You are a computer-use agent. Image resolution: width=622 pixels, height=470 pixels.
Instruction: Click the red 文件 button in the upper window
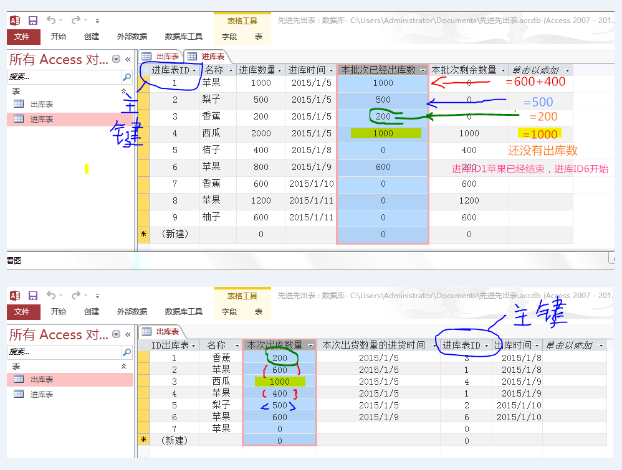(x=22, y=37)
